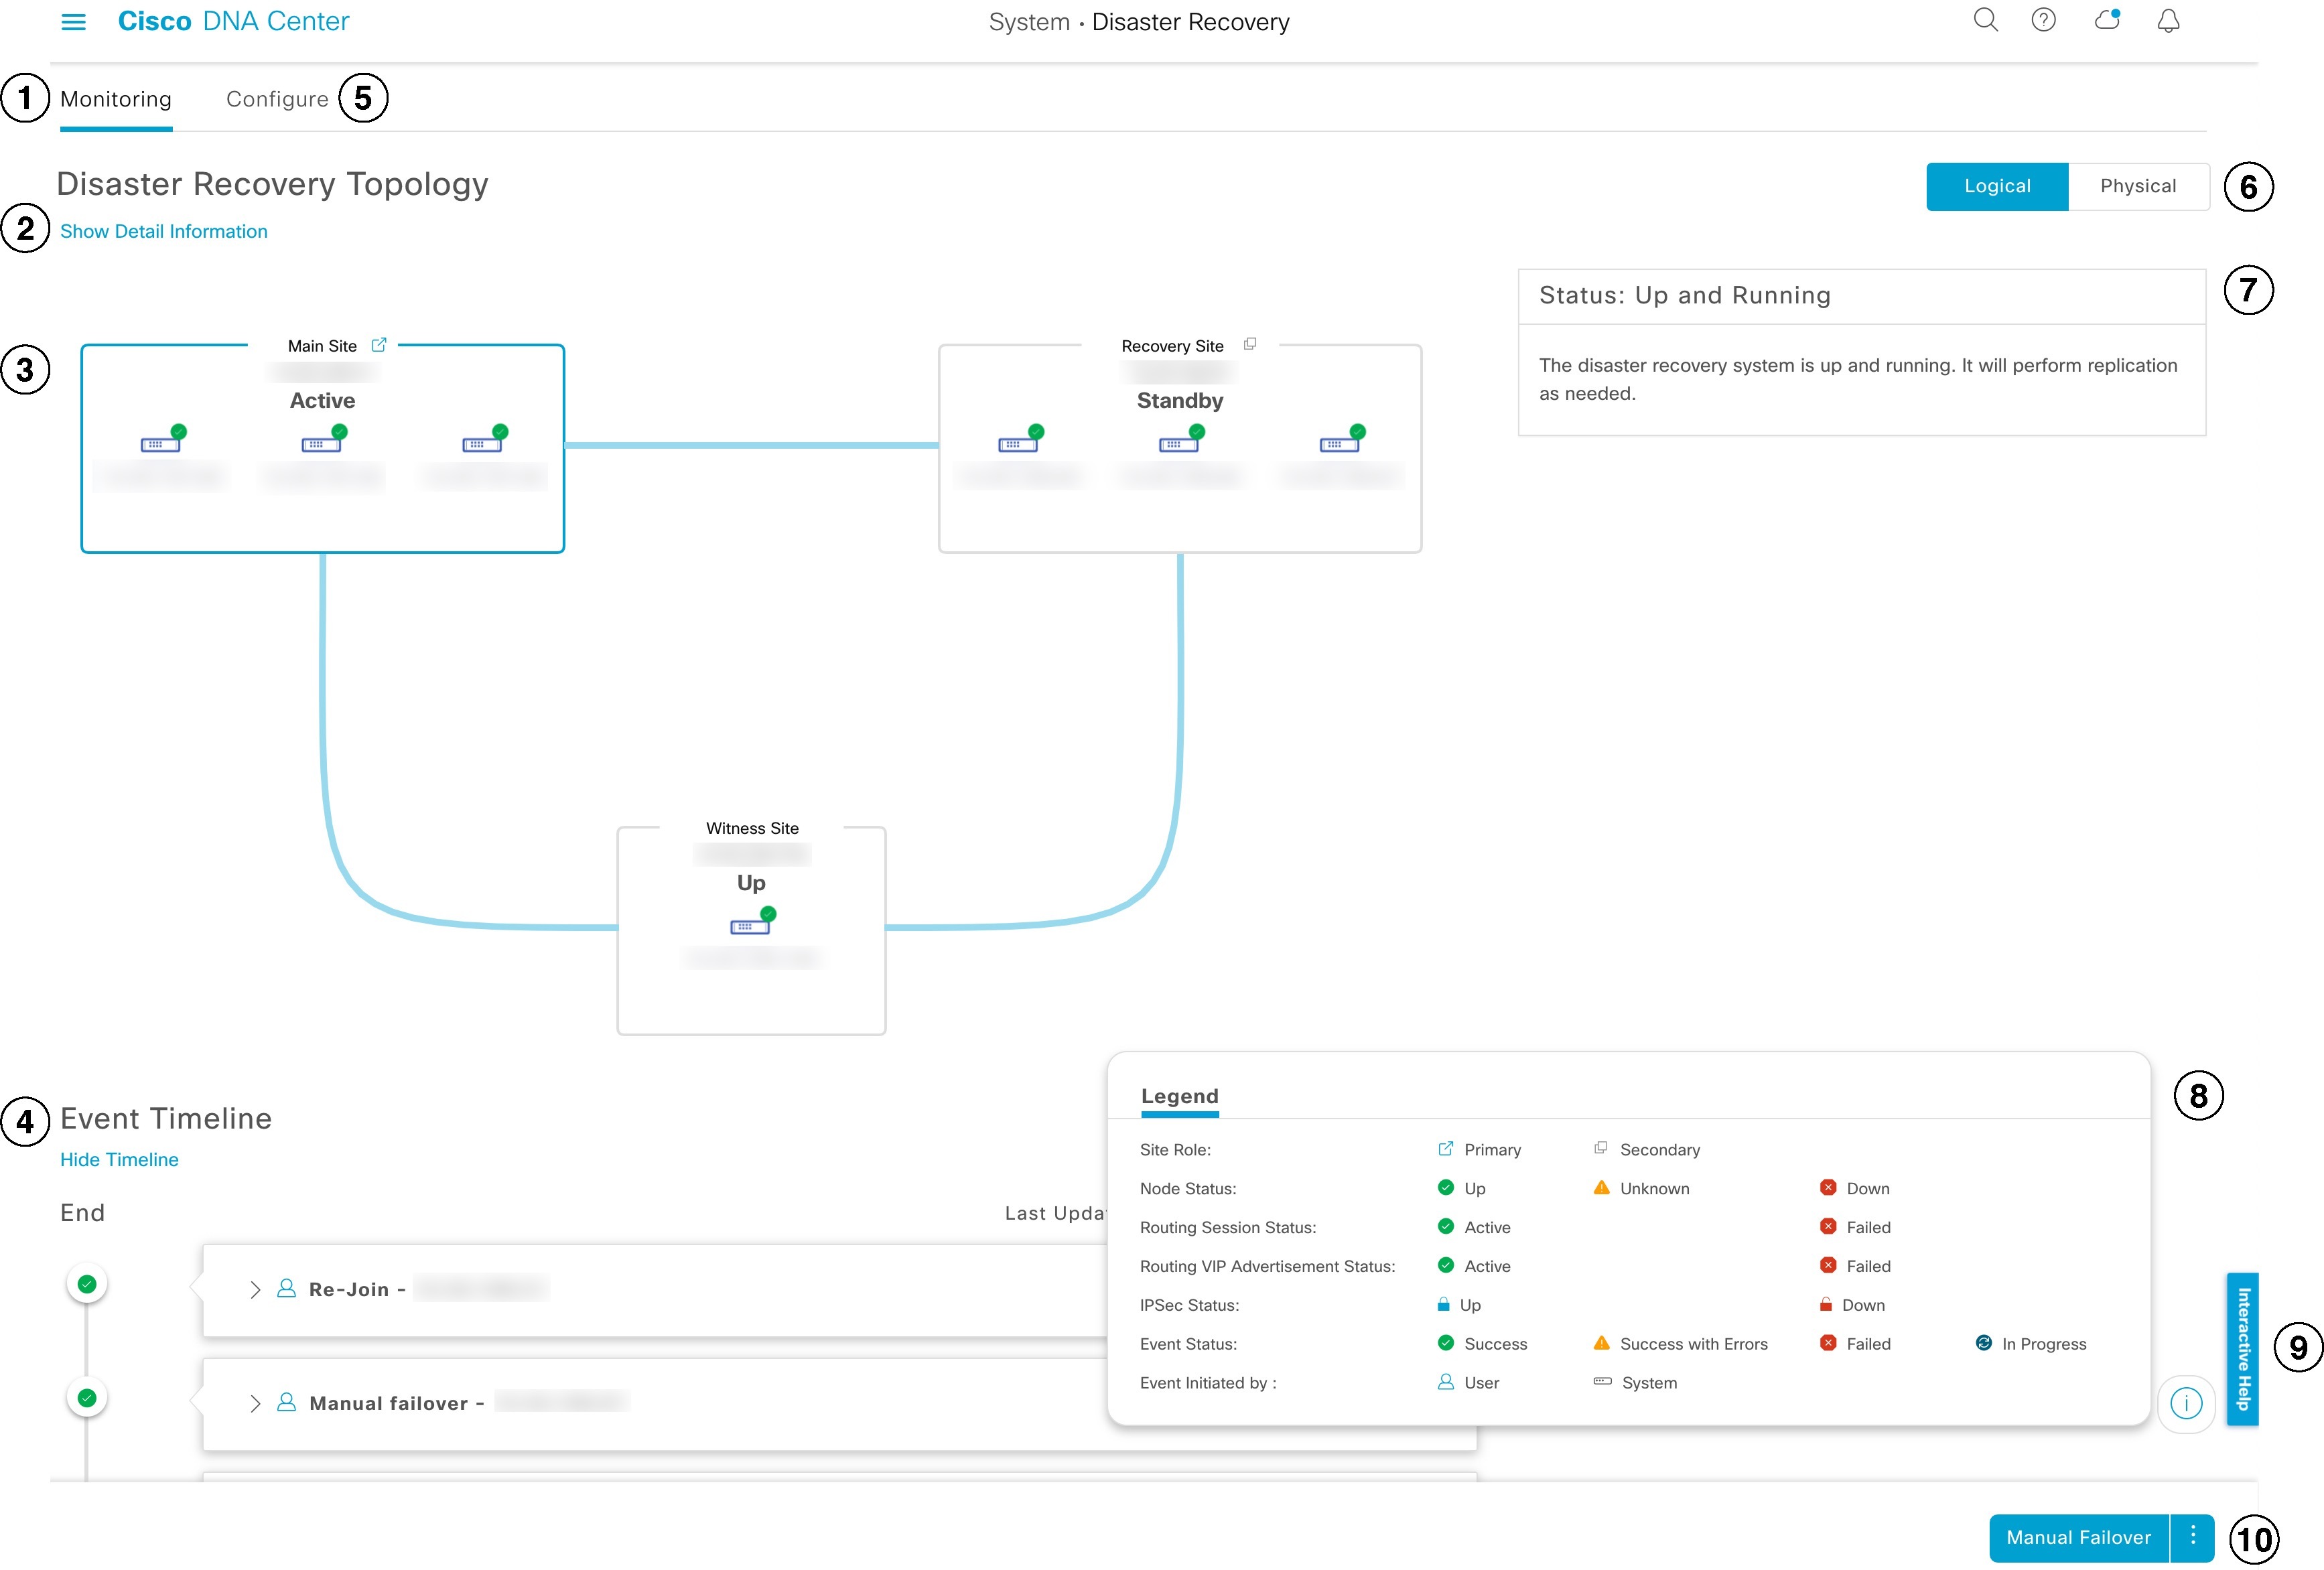Viewport: 2324px width, 1570px height.
Task: Open the hamburger navigation menu
Action: pyautogui.click(x=72, y=21)
